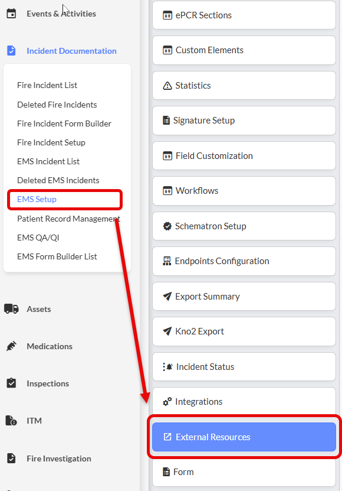Click the Events & Activities calendar icon
Viewport: 342px width, 491px height.
(11, 14)
